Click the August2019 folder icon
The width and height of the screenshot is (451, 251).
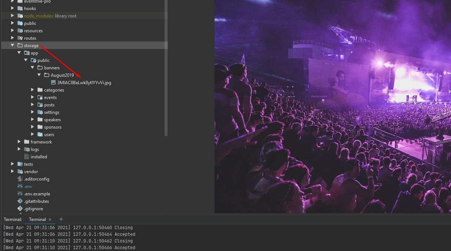pyautogui.click(x=47, y=75)
